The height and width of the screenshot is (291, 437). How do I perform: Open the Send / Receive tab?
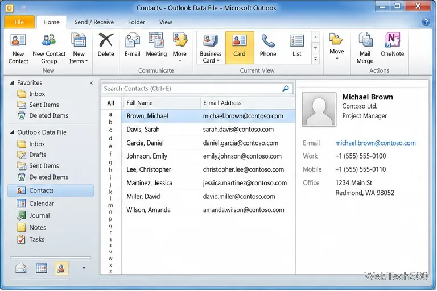94,22
